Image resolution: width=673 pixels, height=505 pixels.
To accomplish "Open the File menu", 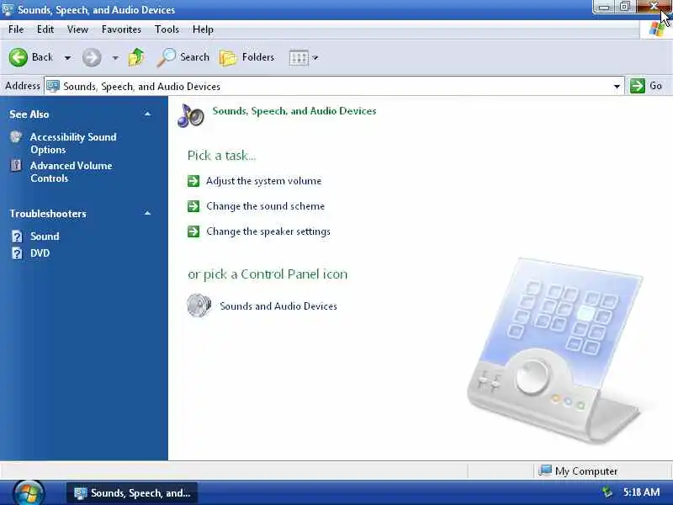I will (16, 29).
